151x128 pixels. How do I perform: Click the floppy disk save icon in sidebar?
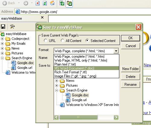tap(3, 27)
